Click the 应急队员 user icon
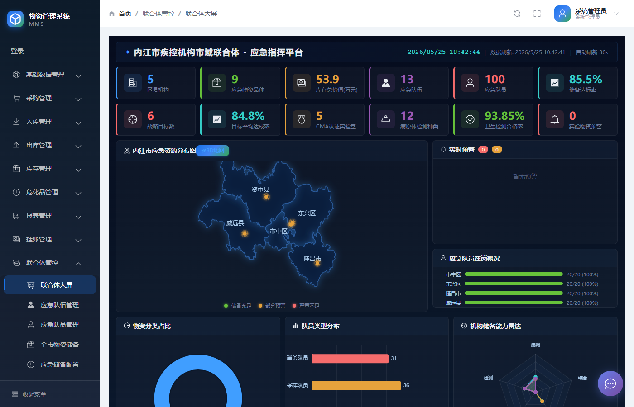Viewport: 634px width, 407px height. pyautogui.click(x=470, y=83)
